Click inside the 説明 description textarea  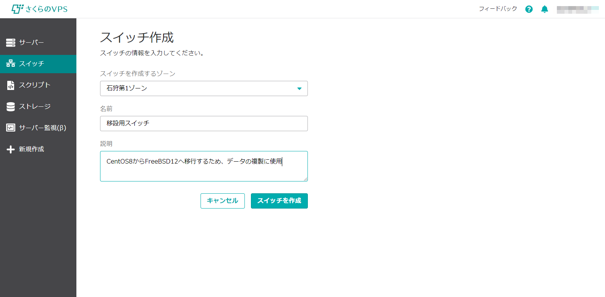click(x=204, y=171)
